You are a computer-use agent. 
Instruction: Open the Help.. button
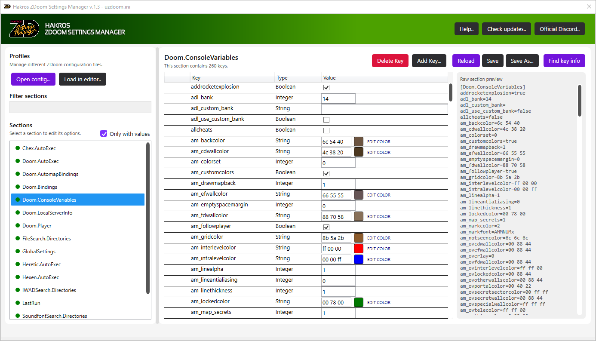tap(467, 29)
